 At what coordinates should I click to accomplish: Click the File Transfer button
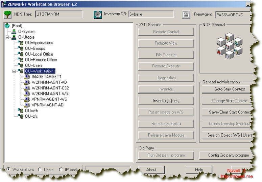[166, 55]
